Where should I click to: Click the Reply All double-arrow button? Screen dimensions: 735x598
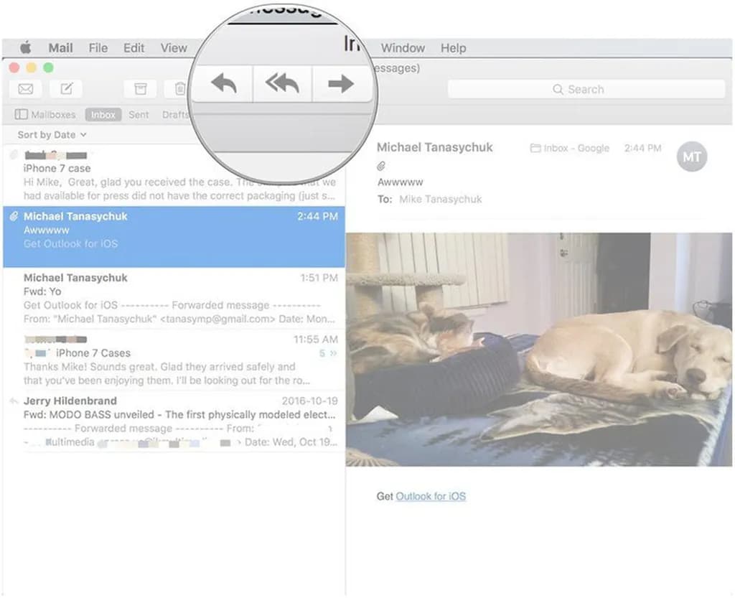(282, 84)
